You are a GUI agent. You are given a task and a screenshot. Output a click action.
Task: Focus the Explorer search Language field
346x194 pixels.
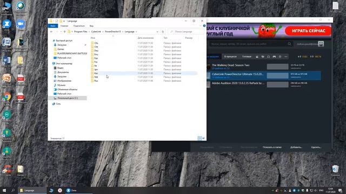point(187,32)
